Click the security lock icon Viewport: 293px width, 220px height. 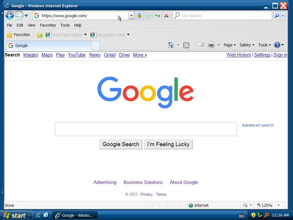tap(139, 16)
